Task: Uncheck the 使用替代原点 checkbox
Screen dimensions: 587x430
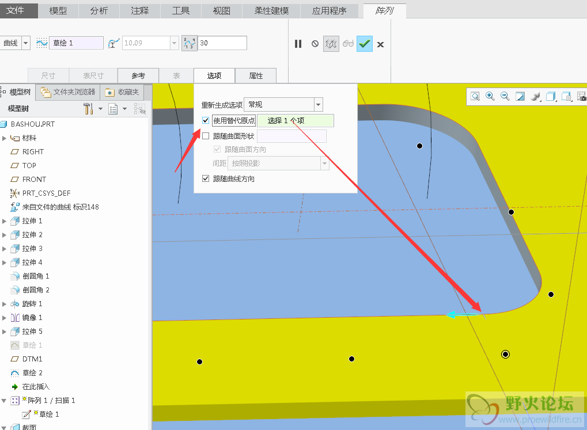Action: (206, 120)
